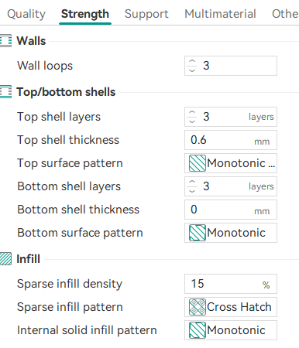Click the Bottom shell thickness field
Image resolution: width=299 pixels, height=348 pixels.
[x=231, y=210]
